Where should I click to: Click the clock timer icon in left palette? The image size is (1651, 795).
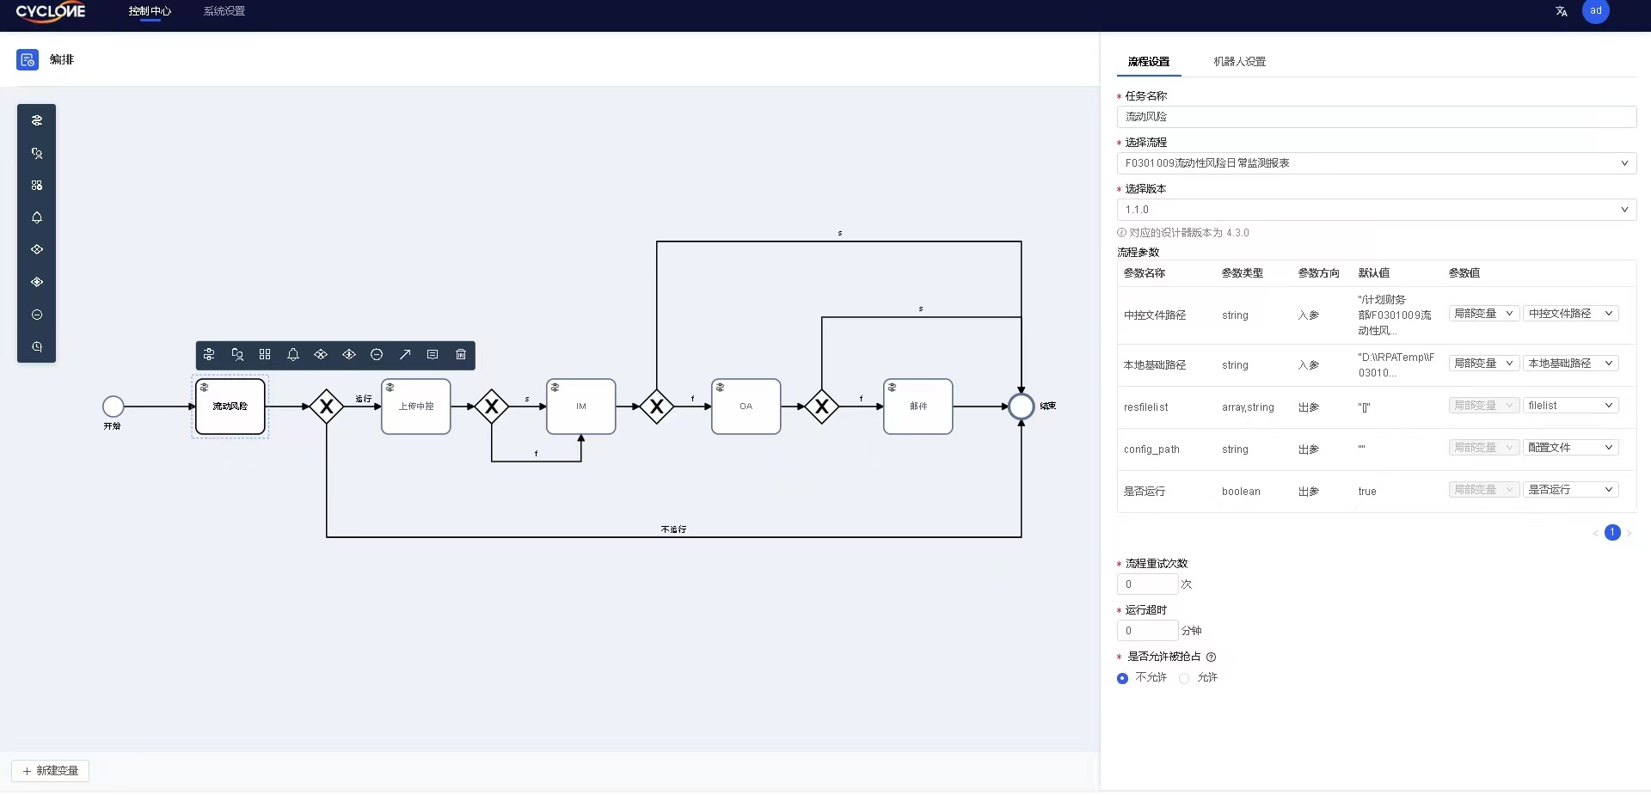click(x=37, y=346)
